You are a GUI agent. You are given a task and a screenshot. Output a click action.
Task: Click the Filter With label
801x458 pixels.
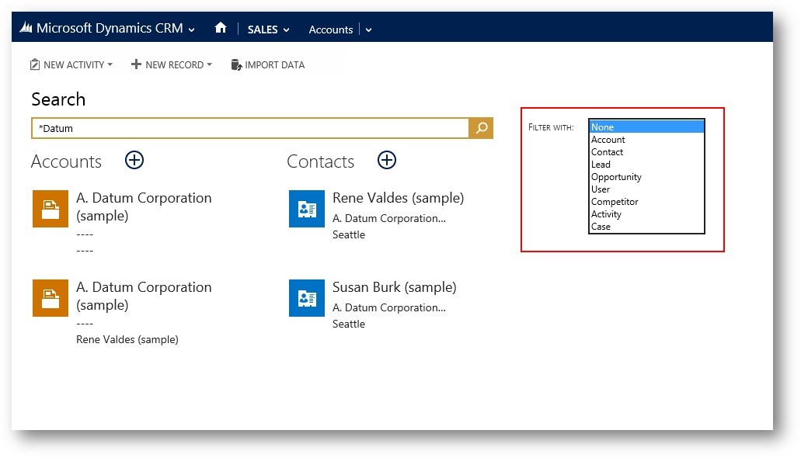click(551, 127)
